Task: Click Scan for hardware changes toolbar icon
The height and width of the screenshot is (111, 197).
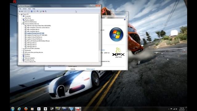Action: tap(38, 11)
